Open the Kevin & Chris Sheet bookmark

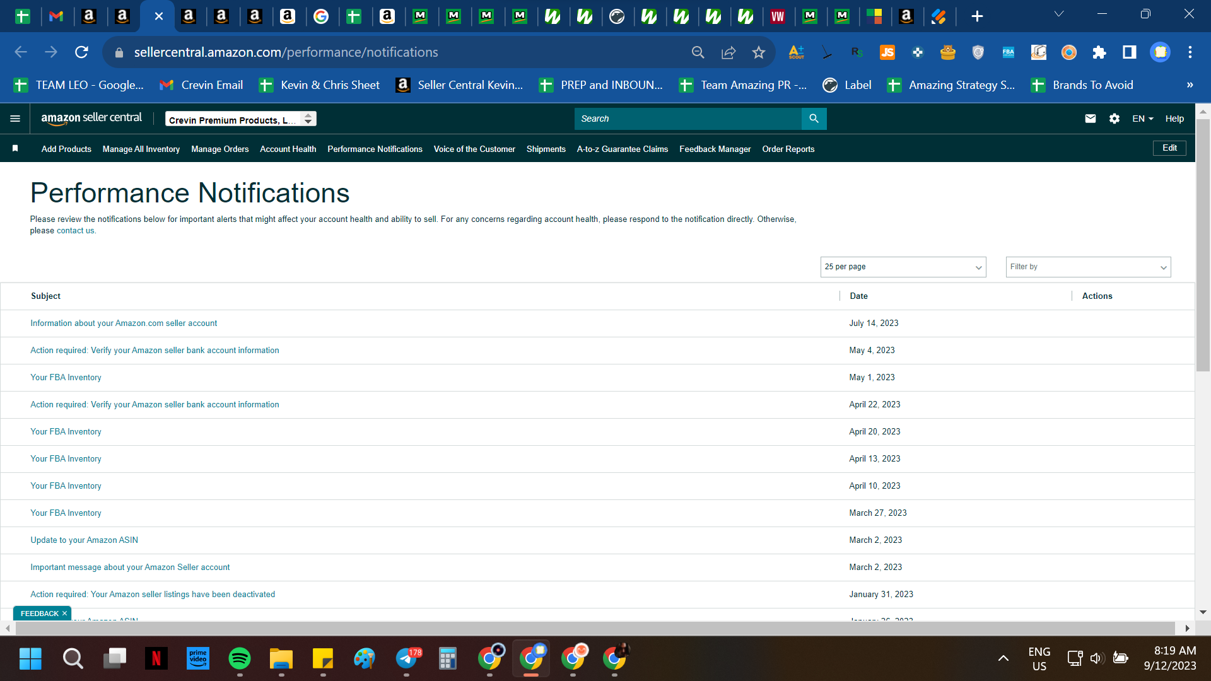tap(319, 85)
